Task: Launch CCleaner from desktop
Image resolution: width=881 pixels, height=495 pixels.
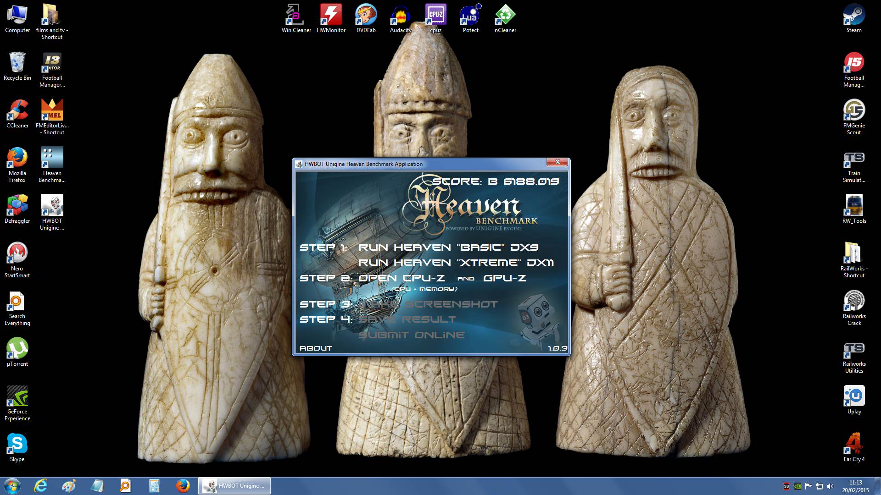Action: point(17,114)
